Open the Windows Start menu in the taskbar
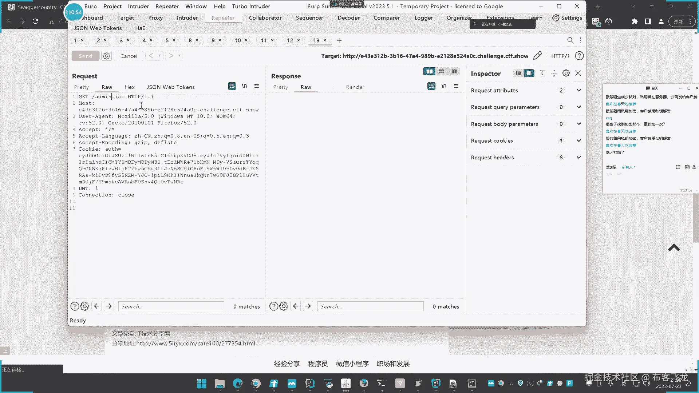This screenshot has width=699, height=393. pos(201,383)
